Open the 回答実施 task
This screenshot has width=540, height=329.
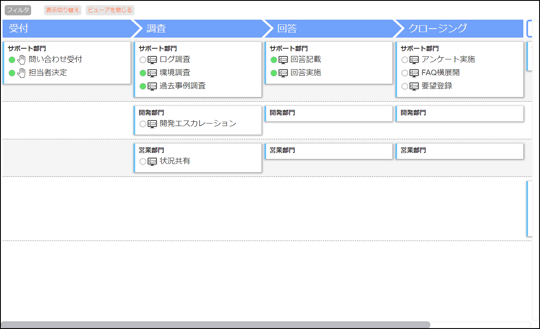click(x=306, y=73)
